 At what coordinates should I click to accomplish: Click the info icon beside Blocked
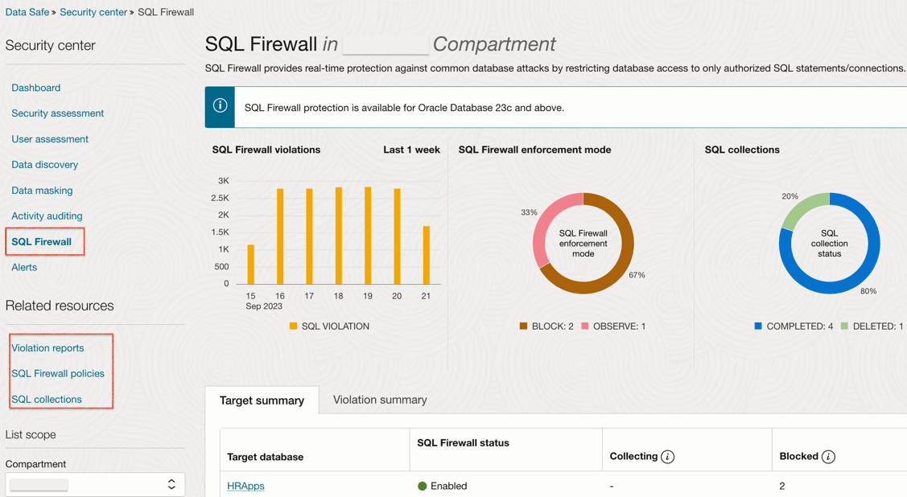(x=828, y=457)
